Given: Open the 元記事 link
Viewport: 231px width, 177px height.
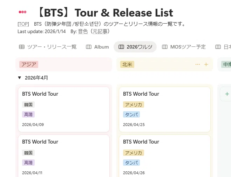Looking at the screenshot, I should click(100, 31).
